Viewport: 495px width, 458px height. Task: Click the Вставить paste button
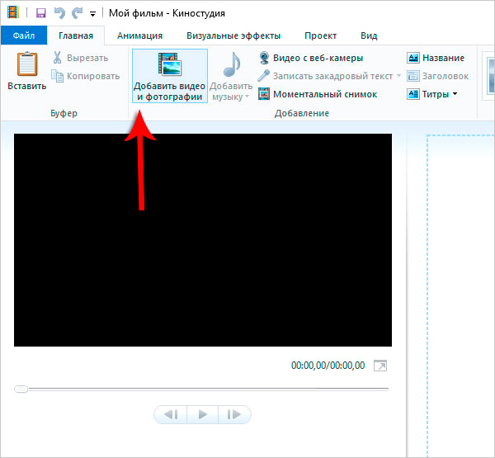click(x=27, y=71)
